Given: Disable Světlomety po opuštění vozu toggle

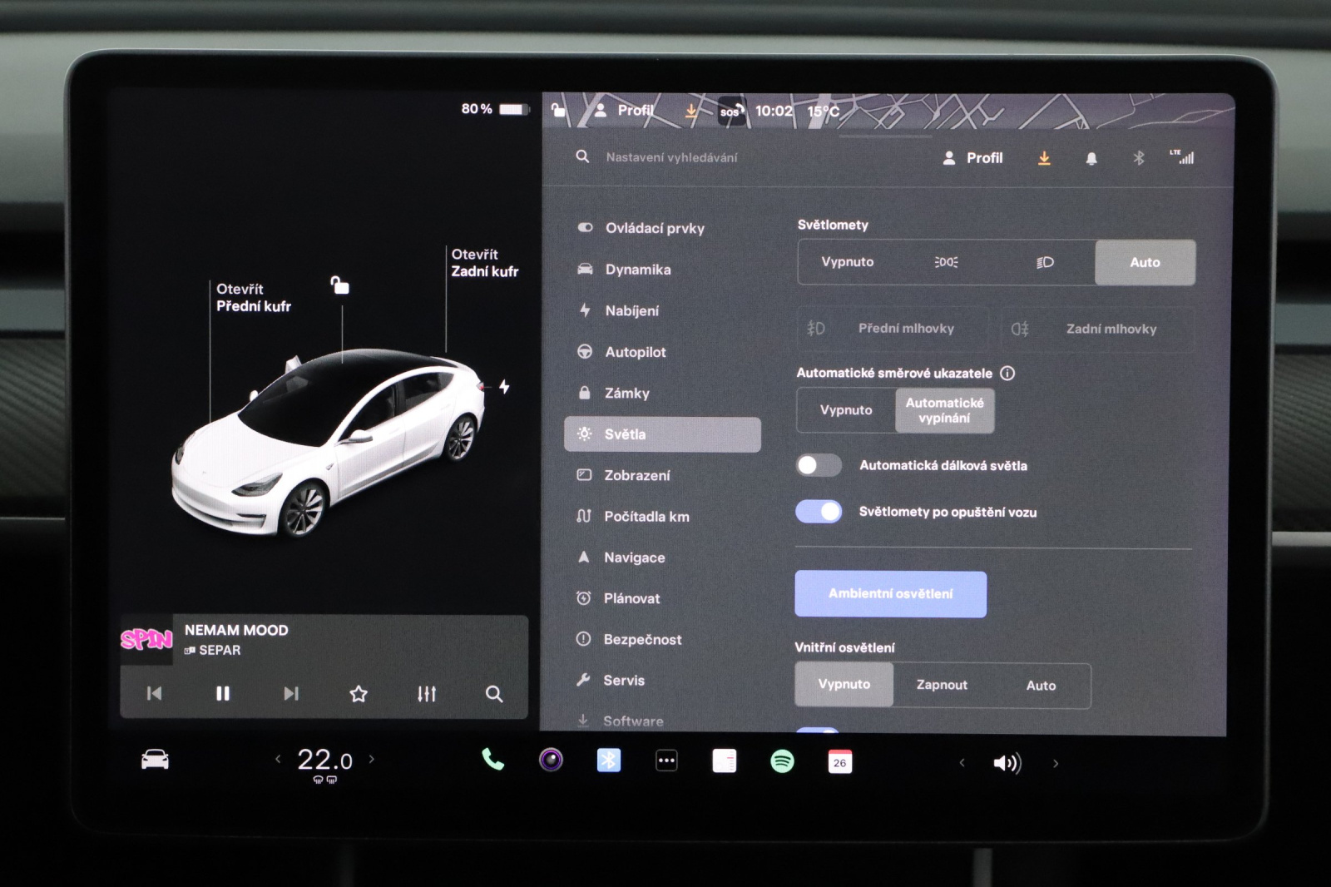Looking at the screenshot, I should tap(819, 512).
